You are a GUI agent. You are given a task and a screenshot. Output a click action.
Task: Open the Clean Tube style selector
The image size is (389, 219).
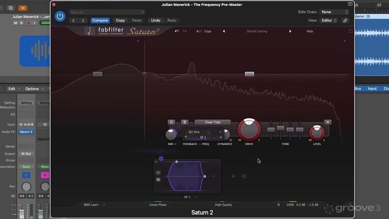[x=213, y=122]
